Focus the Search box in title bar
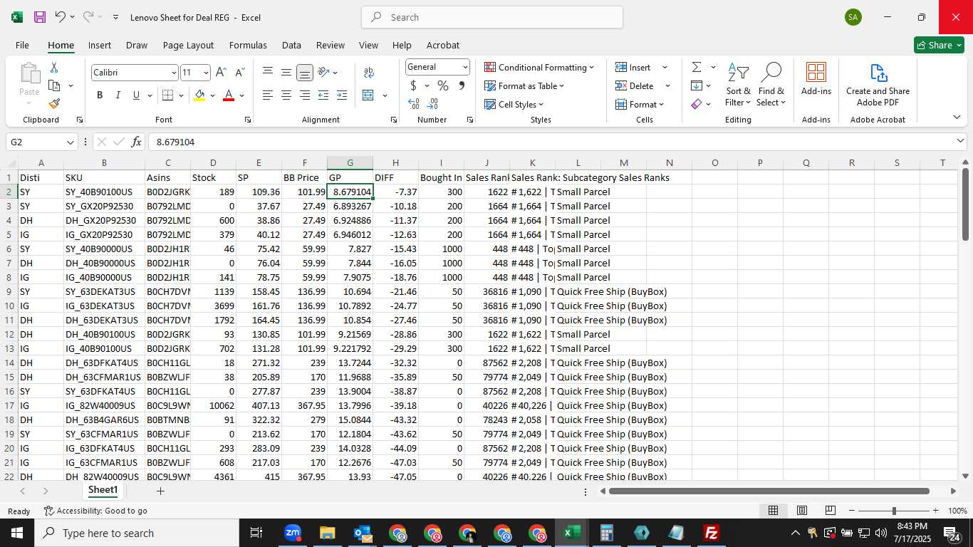 coord(492,17)
